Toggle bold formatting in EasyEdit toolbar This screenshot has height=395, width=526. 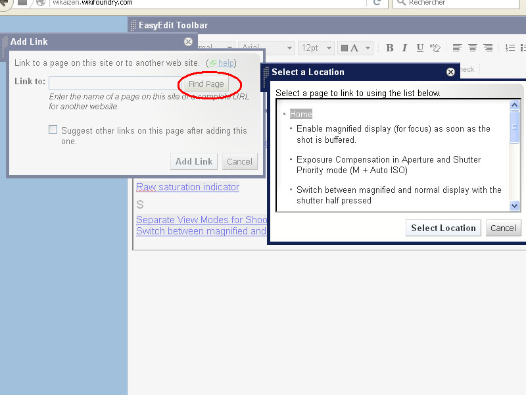[x=389, y=48]
